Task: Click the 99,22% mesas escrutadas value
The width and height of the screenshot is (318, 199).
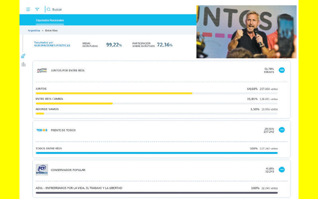Action: coord(114,45)
